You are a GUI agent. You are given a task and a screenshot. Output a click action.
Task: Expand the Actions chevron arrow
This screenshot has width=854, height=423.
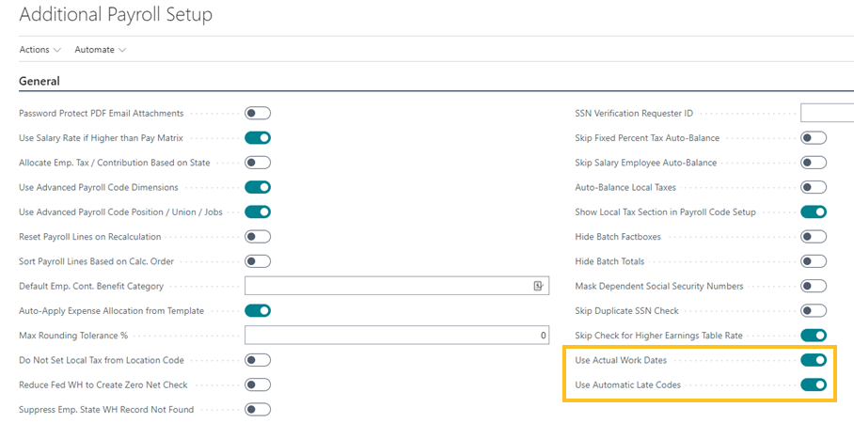point(57,50)
